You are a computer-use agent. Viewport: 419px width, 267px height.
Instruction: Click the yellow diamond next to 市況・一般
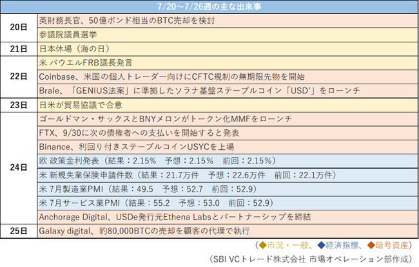click(x=263, y=245)
